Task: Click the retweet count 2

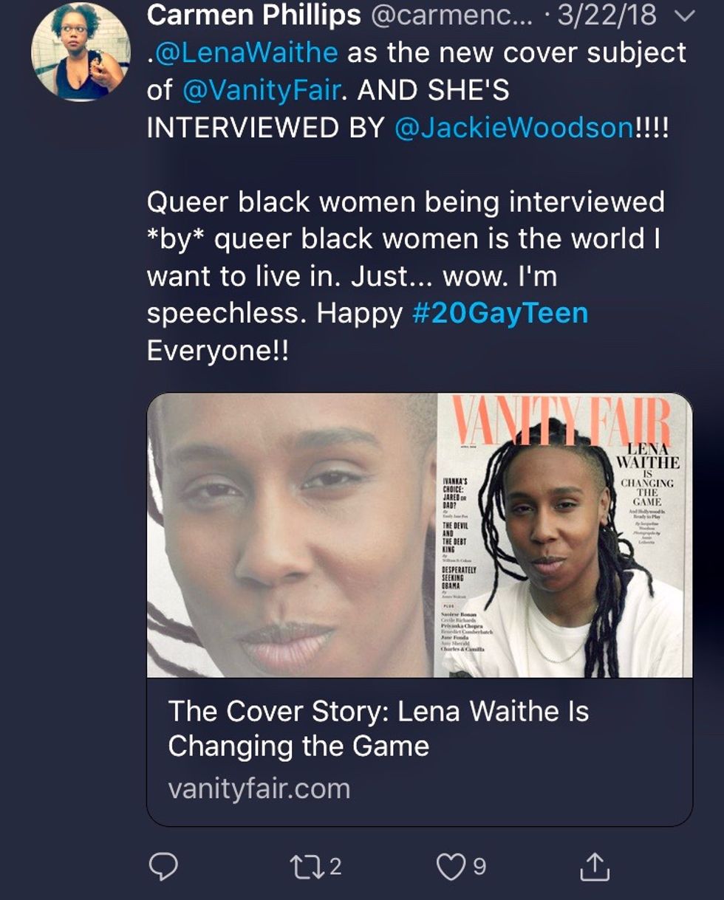Action: (x=335, y=867)
